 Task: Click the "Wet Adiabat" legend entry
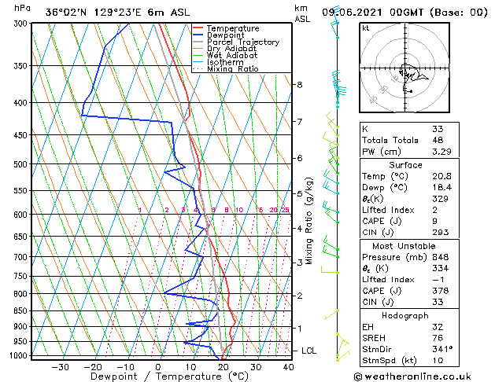point(232,55)
